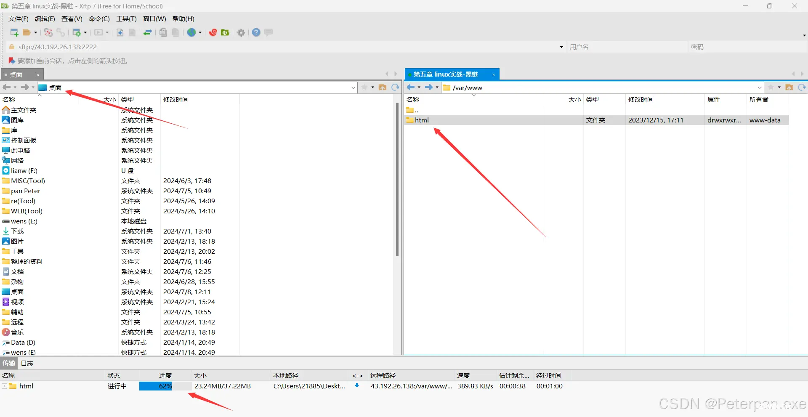Launch Xshell via red swirl icon
This screenshot has height=417, width=808.
(213, 32)
